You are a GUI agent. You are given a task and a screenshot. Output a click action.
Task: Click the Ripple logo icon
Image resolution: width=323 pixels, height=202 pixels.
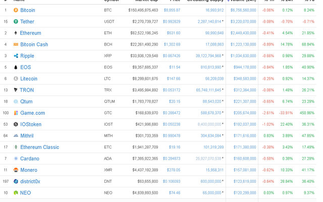point(16,56)
